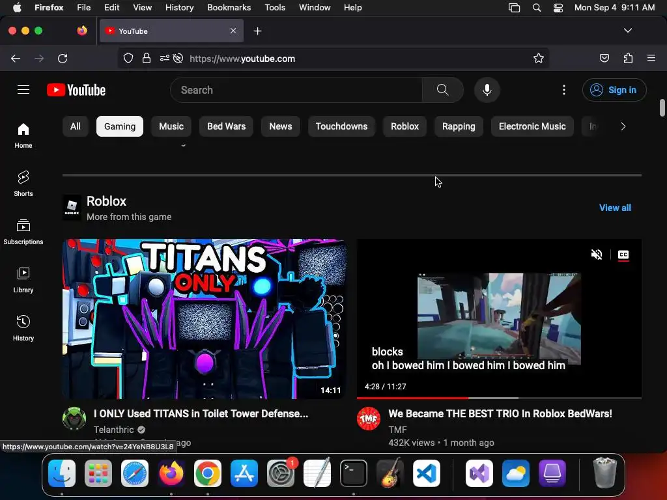
Task: Launch Safari from the Dock
Action: 135,473
